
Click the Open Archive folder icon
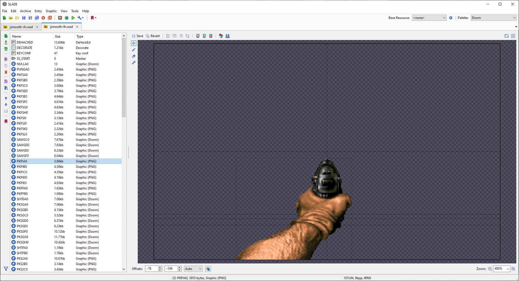(11, 18)
